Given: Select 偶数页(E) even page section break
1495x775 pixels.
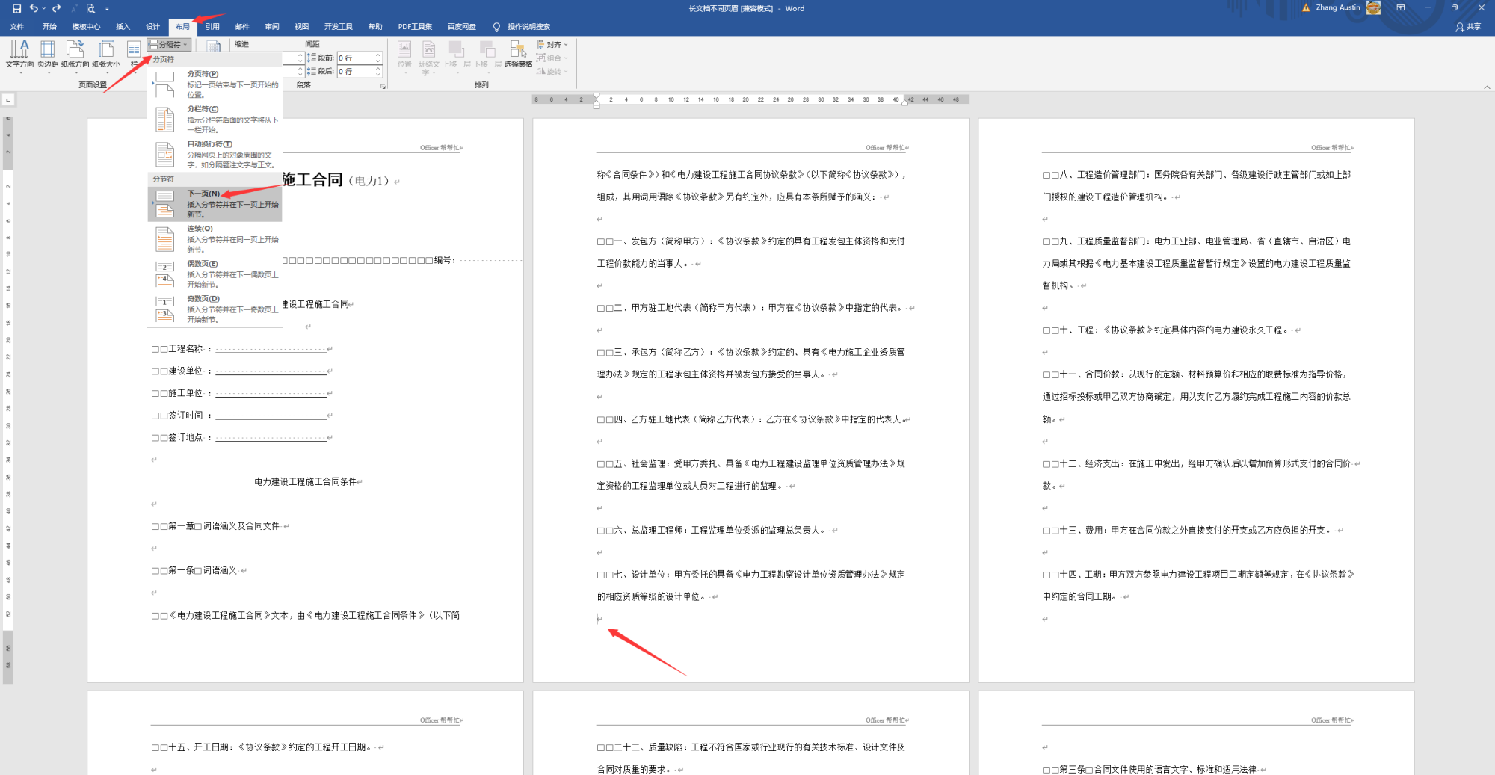Looking at the screenshot, I should tap(215, 274).
